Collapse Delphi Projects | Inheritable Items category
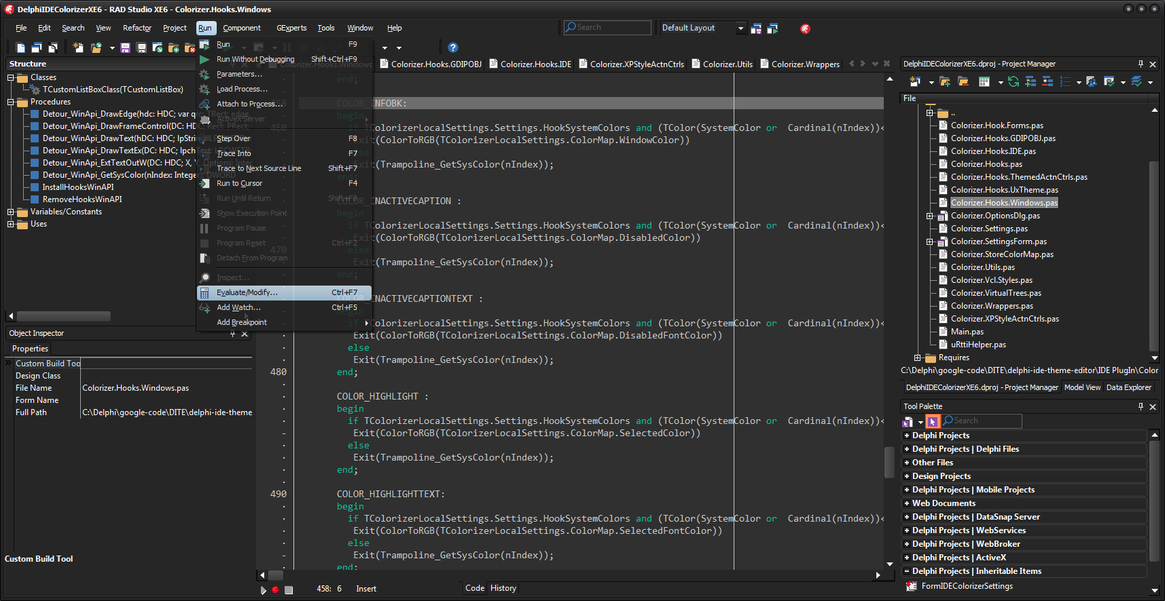The height and width of the screenshot is (601, 1165). (x=906, y=571)
